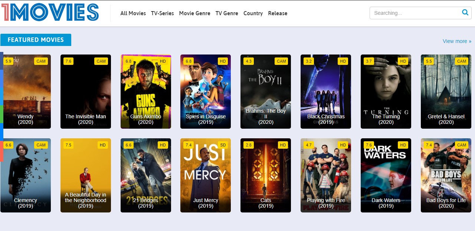Open The Invisible Man movie poster

tap(86, 92)
